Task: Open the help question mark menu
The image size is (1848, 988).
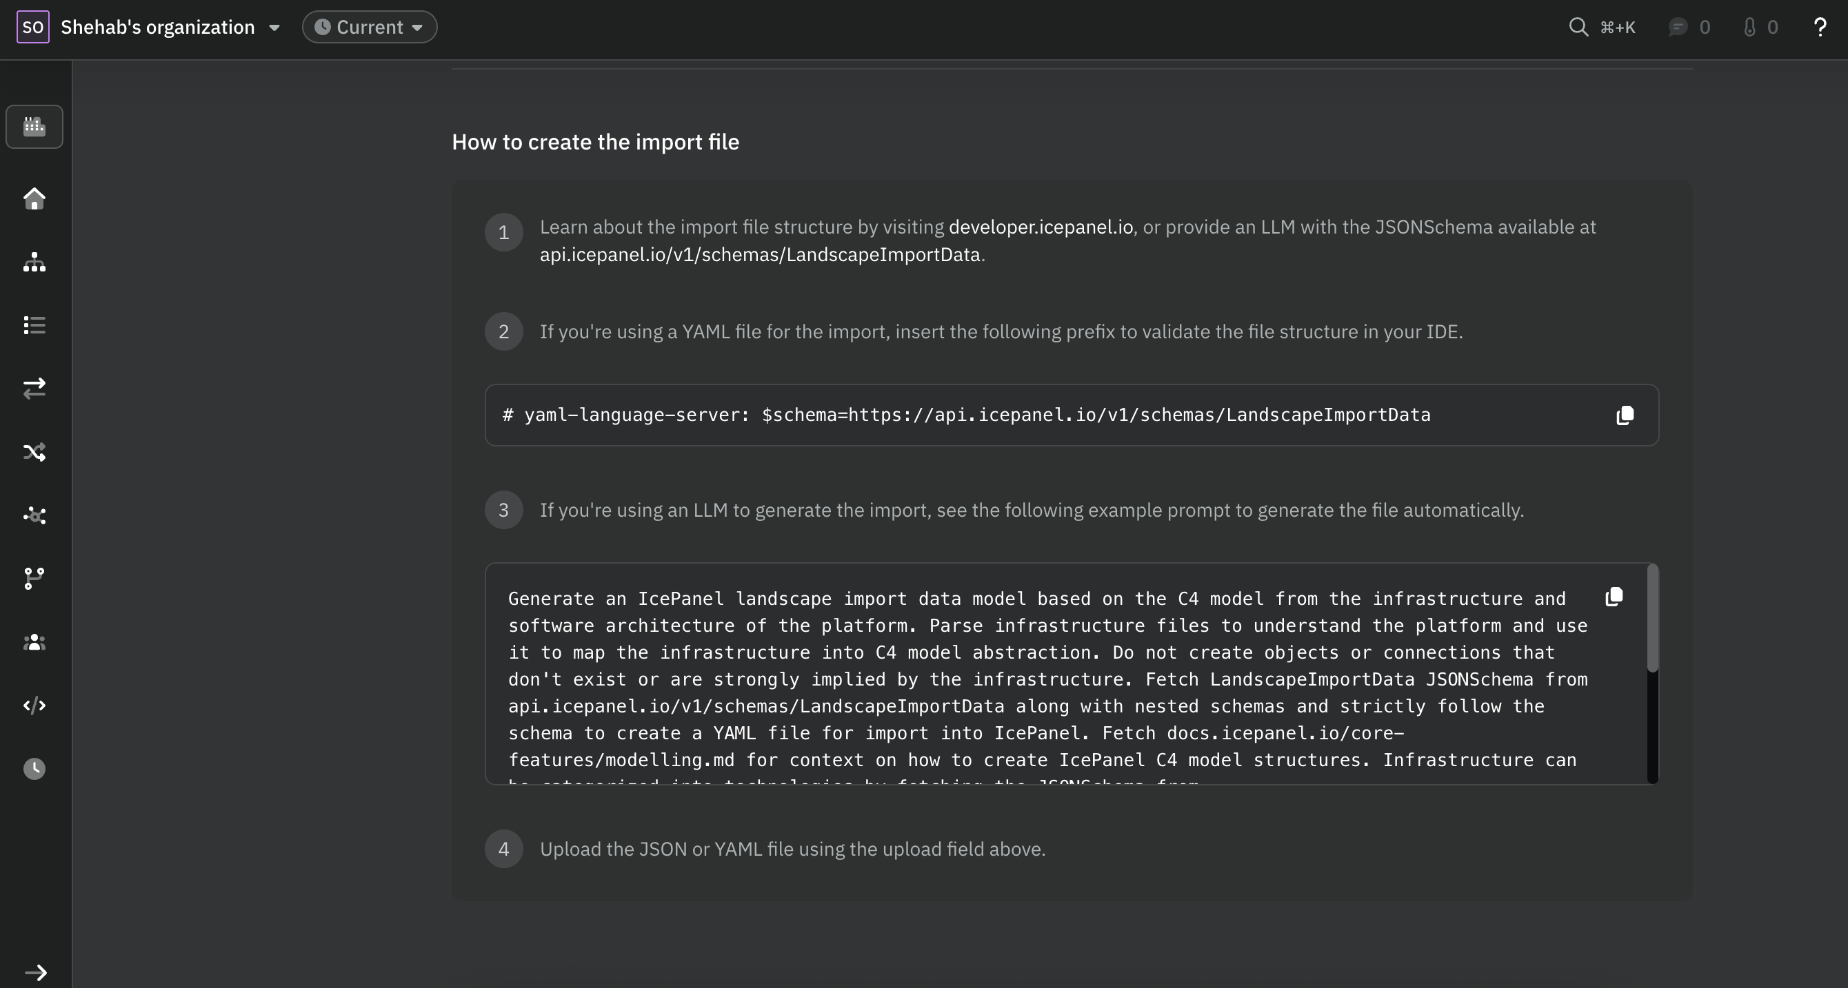Action: coord(1820,27)
